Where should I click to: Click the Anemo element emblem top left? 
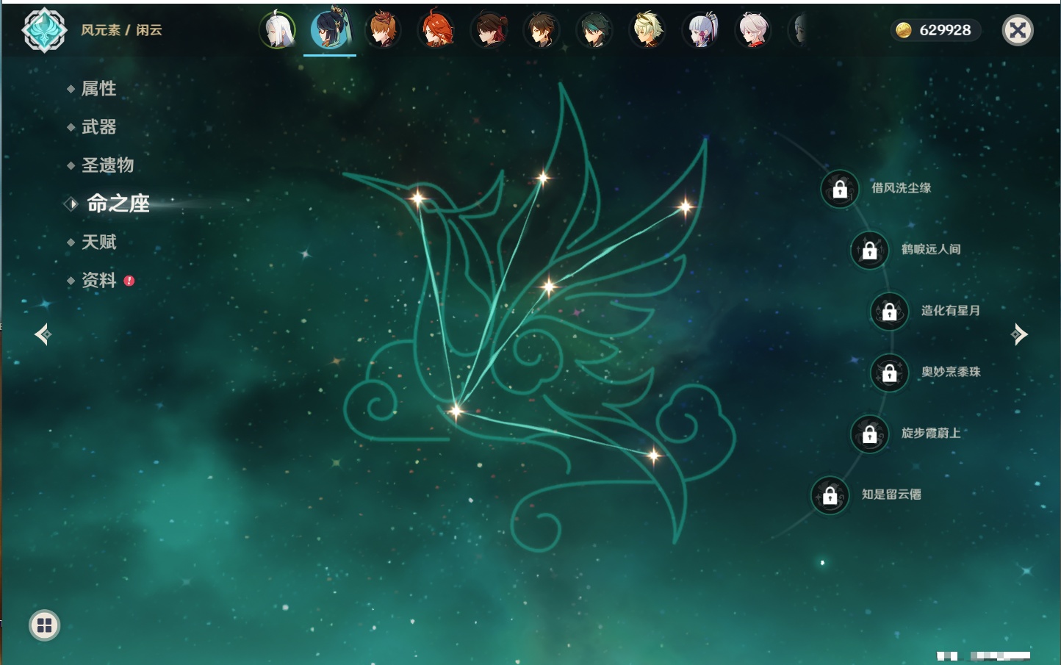point(44,30)
